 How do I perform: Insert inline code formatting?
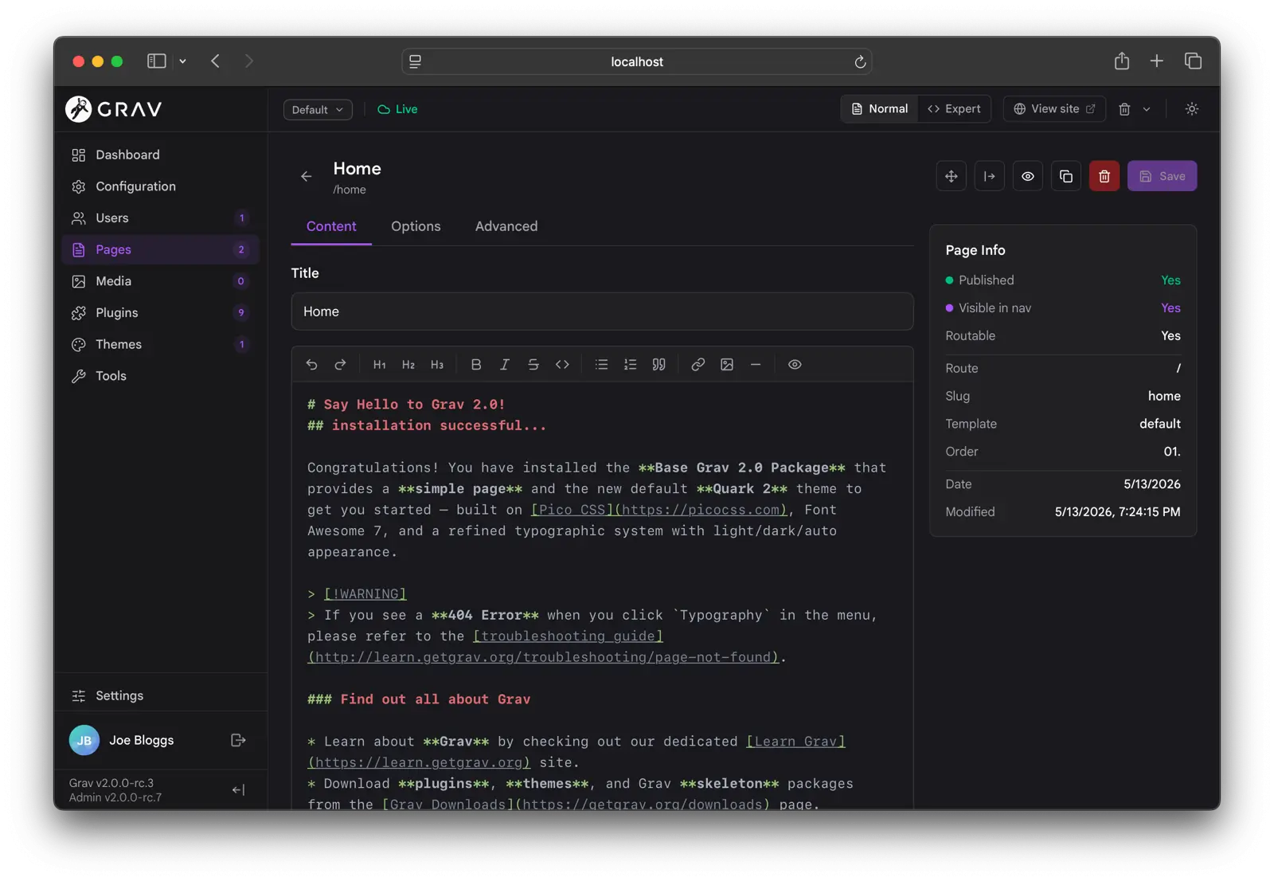(x=562, y=364)
